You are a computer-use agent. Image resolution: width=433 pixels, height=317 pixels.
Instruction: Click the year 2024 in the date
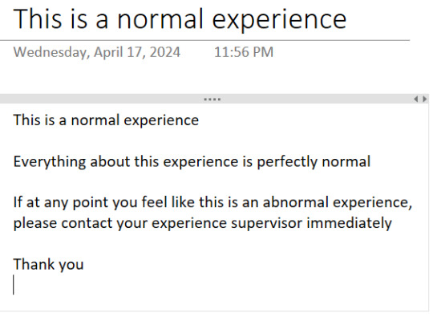[165, 52]
